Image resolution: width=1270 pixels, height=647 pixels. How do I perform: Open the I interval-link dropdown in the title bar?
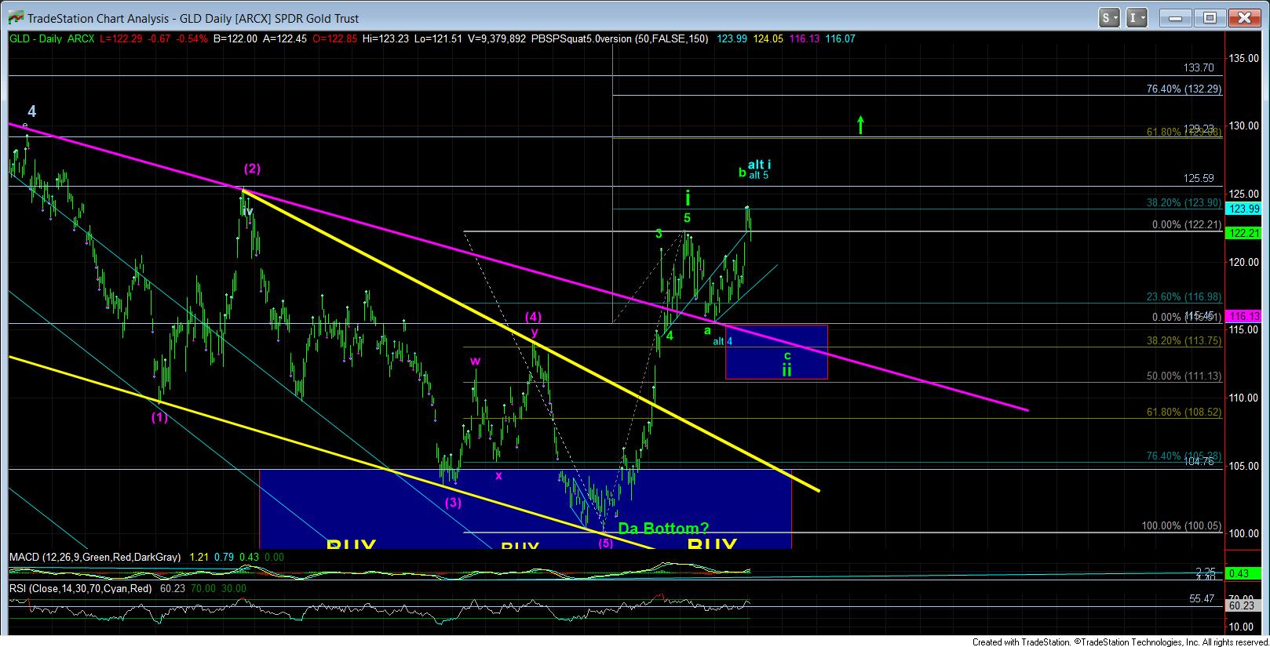click(1137, 17)
